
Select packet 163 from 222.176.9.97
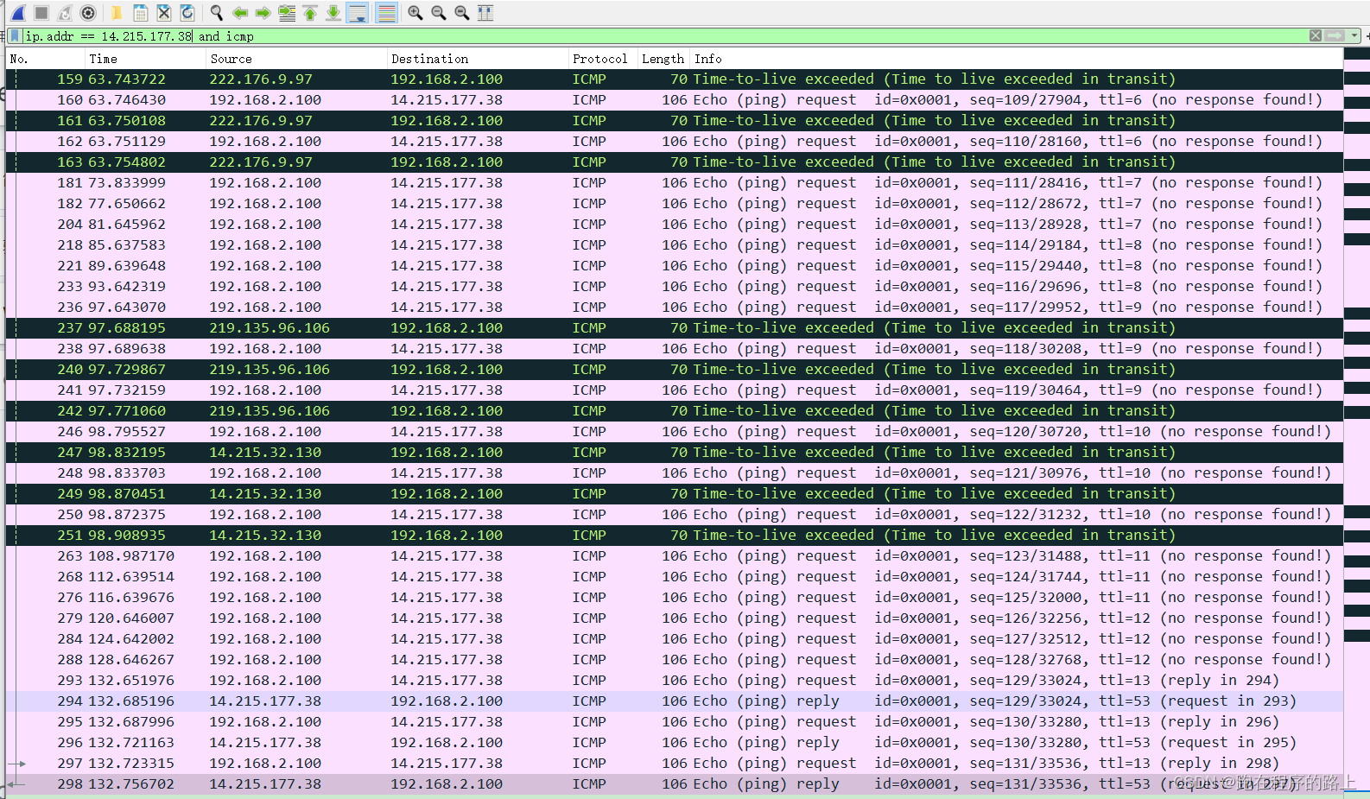point(675,162)
